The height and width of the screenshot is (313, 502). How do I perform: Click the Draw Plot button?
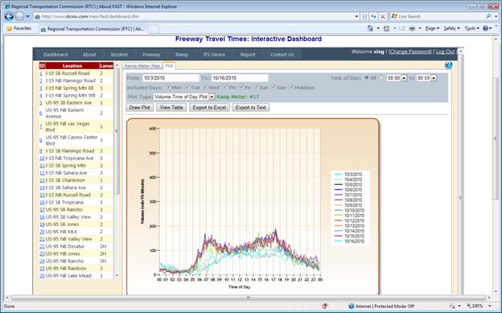(140, 107)
